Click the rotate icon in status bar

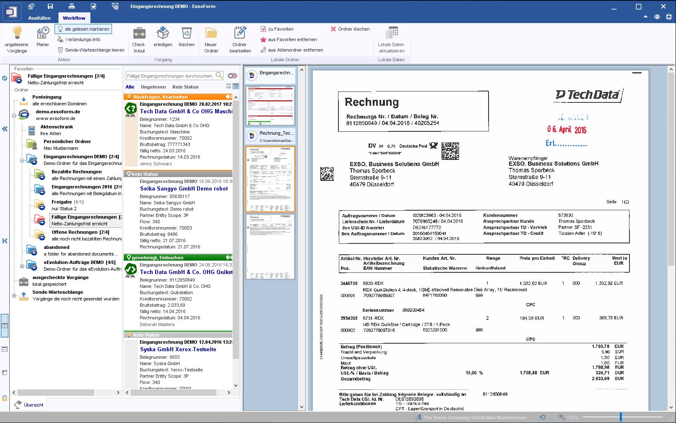click(543, 417)
